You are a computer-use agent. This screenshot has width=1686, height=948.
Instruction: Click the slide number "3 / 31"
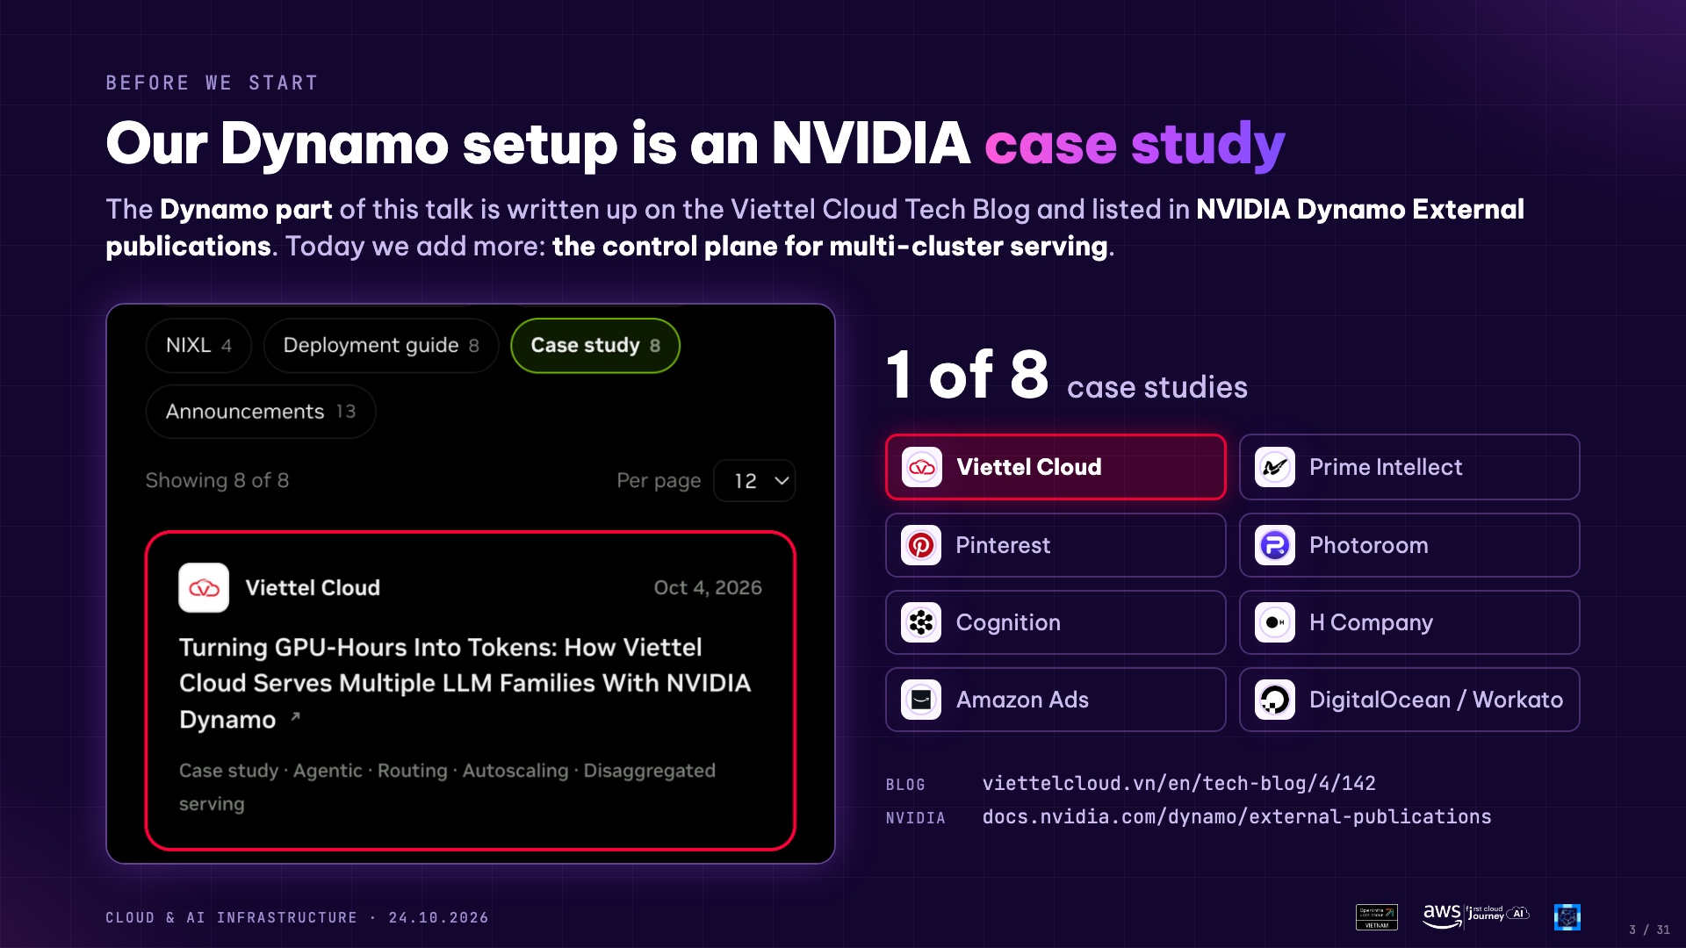click(x=1649, y=930)
